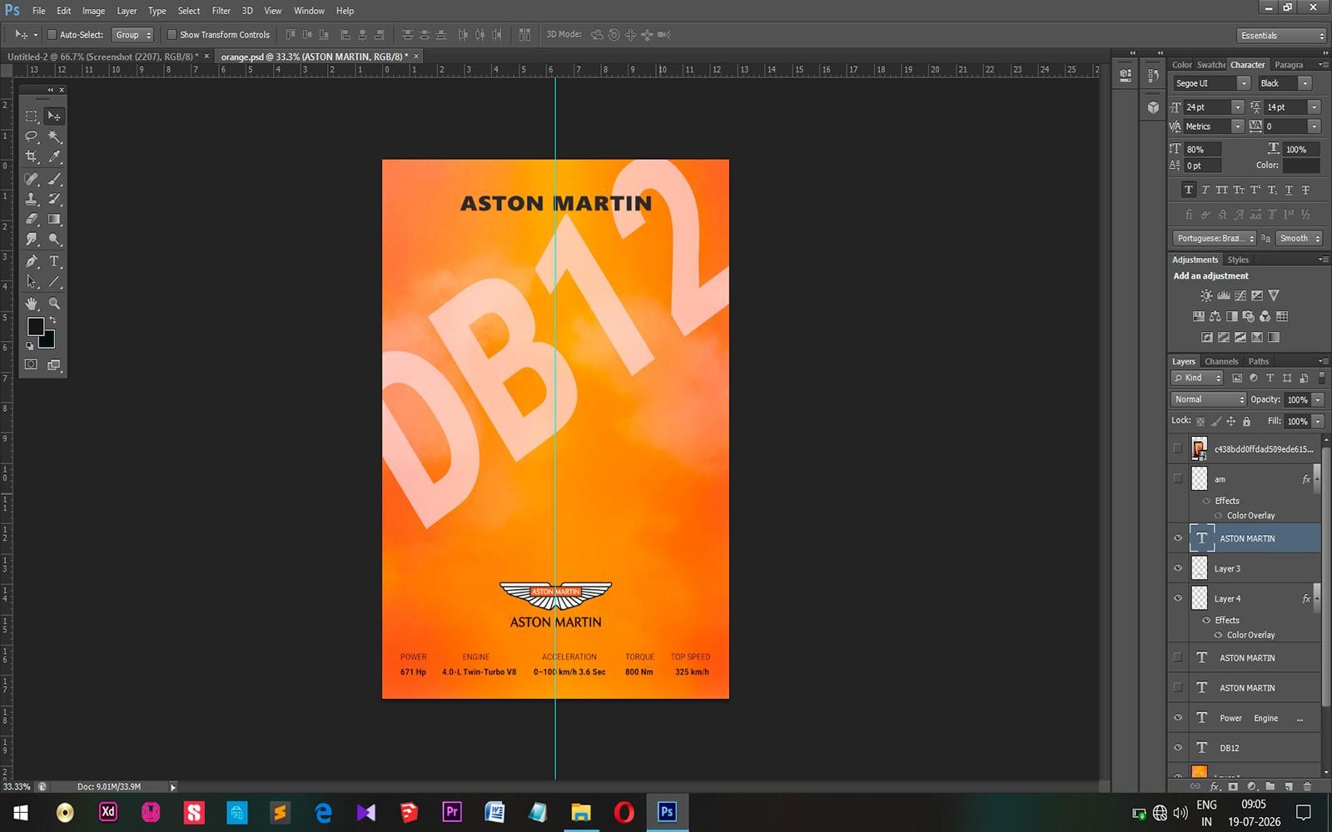The image size is (1332, 832).
Task: Pick the Brush tool
Action: 54,179
